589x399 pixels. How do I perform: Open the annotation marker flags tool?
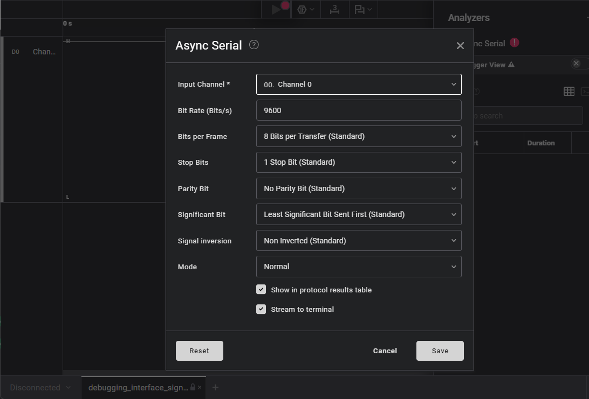tap(363, 9)
